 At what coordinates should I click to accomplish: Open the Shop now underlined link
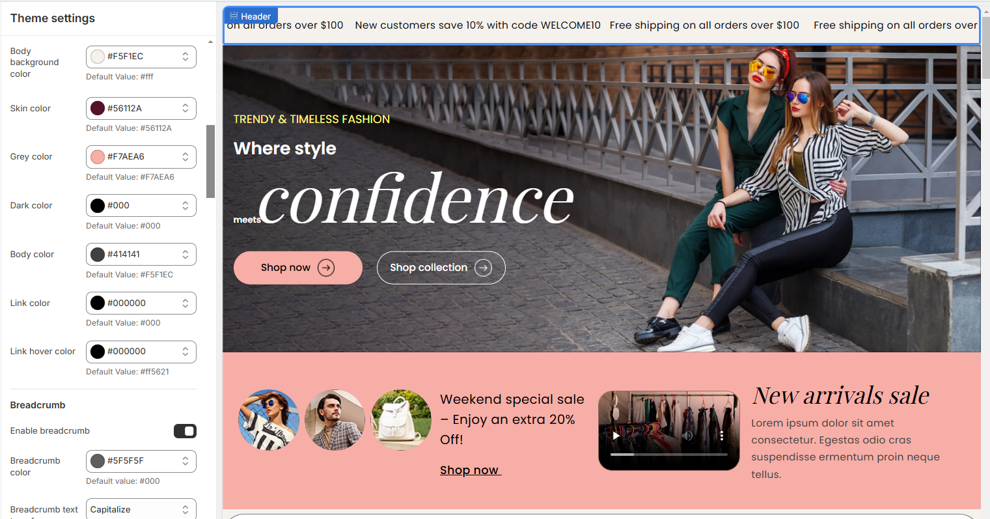tap(470, 470)
